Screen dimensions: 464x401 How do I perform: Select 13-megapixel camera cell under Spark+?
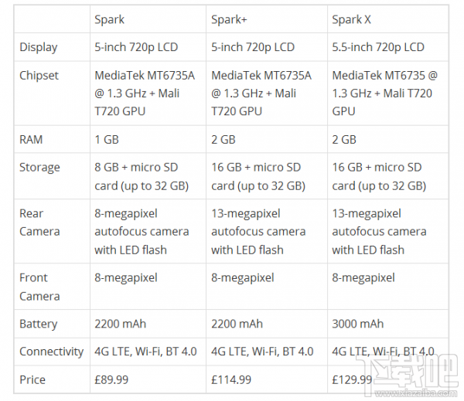(258, 232)
